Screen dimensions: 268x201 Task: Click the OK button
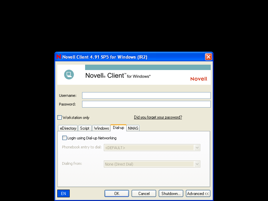(x=117, y=194)
